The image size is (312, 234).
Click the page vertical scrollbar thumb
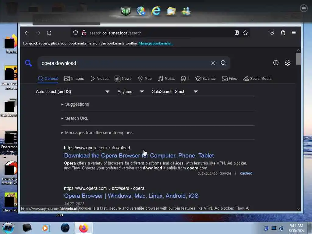click(x=298, y=58)
